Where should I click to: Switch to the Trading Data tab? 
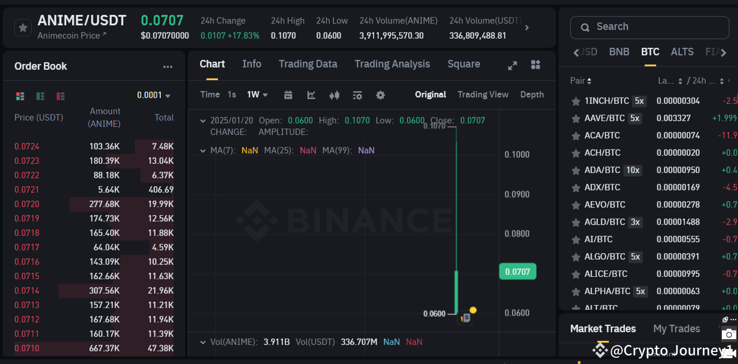308,64
